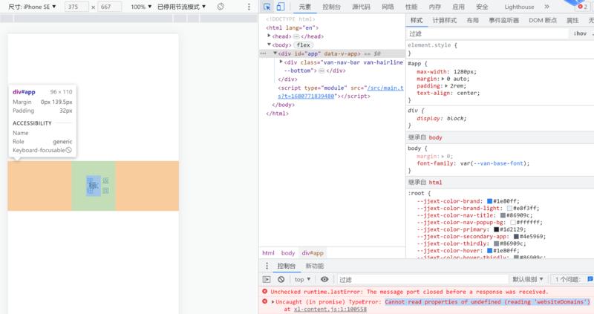The image size is (594, 314).
Task: Switch to the 性能 tab
Action: 411,7
